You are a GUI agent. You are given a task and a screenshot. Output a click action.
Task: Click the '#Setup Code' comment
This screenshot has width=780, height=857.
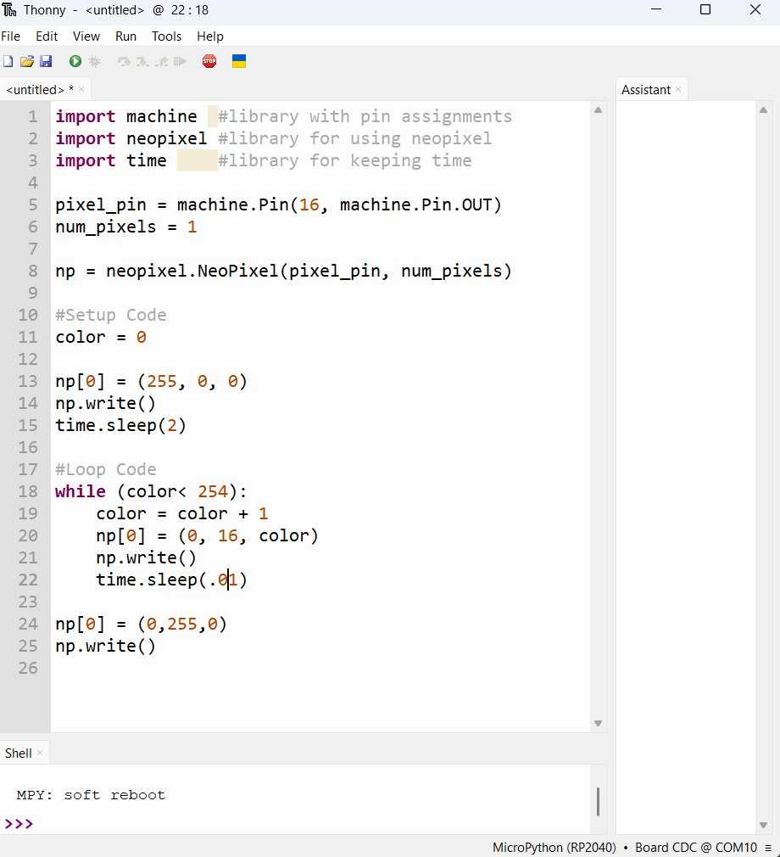point(111,315)
